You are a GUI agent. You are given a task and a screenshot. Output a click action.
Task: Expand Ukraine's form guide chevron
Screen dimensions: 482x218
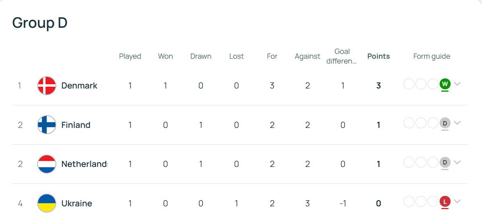click(457, 202)
